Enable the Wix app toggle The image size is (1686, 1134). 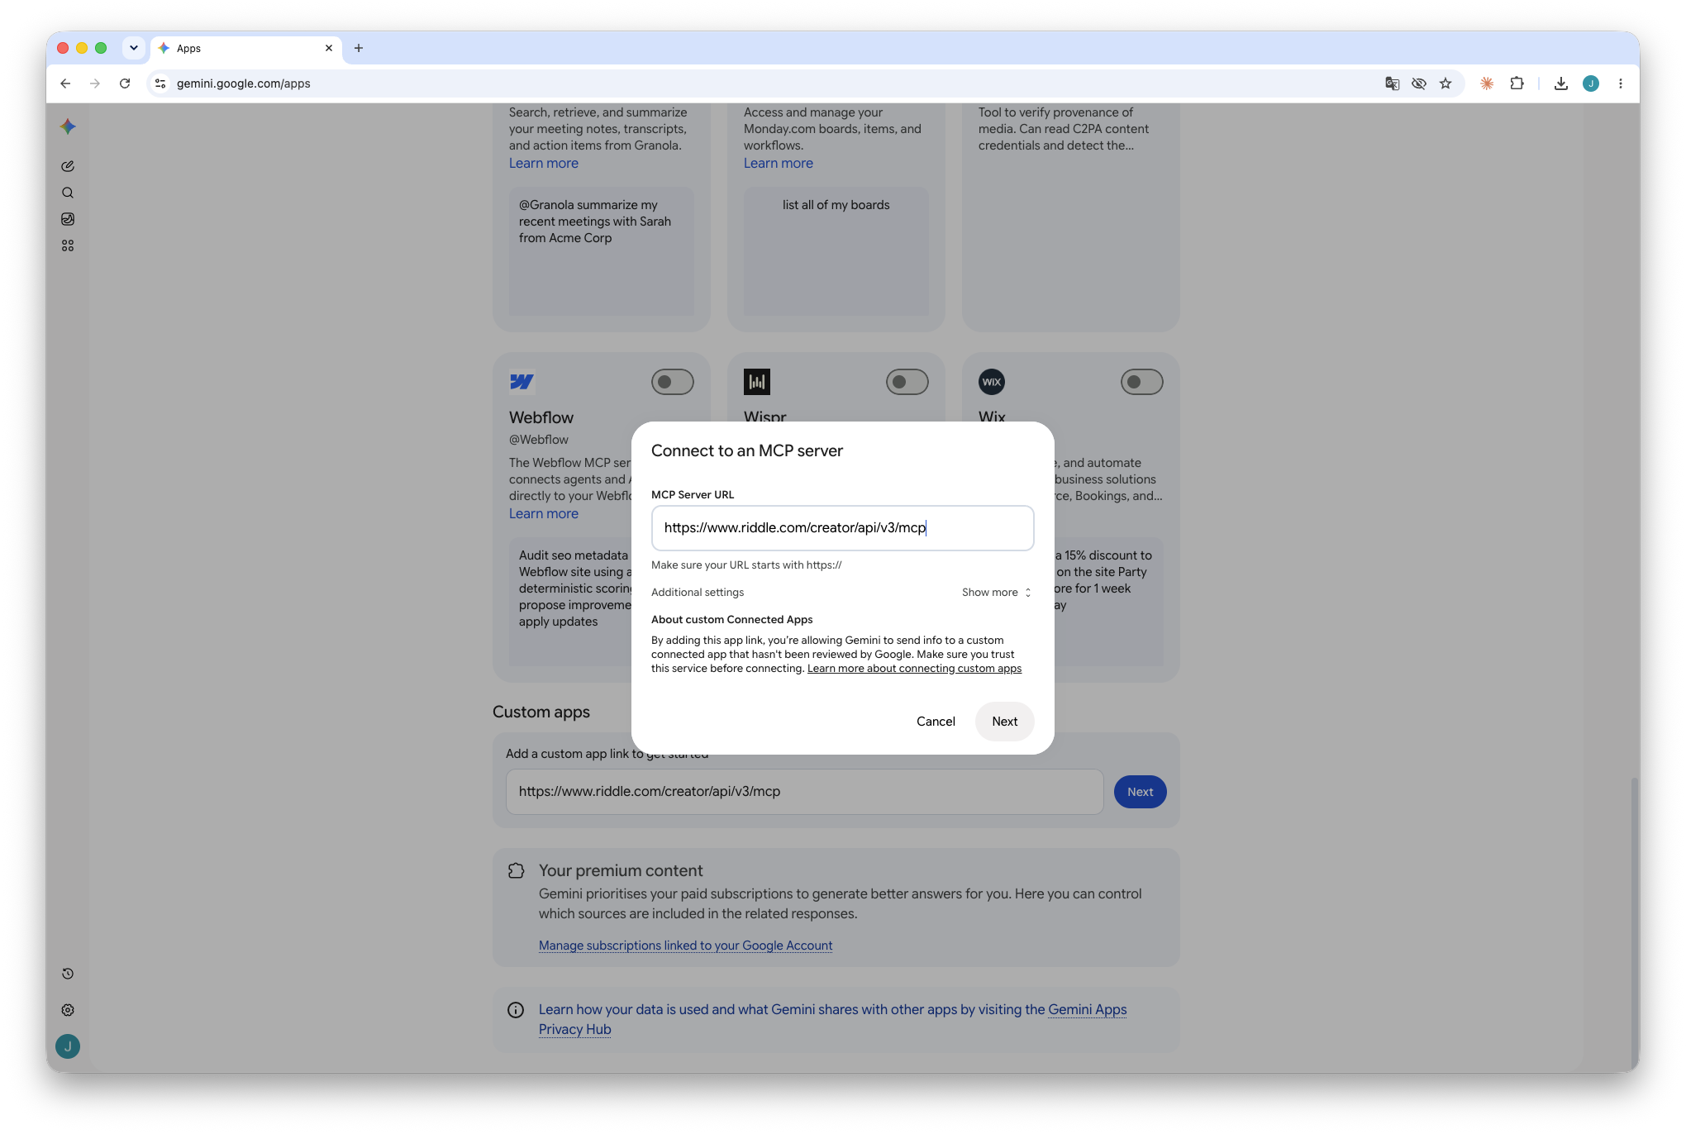pyautogui.click(x=1142, y=382)
